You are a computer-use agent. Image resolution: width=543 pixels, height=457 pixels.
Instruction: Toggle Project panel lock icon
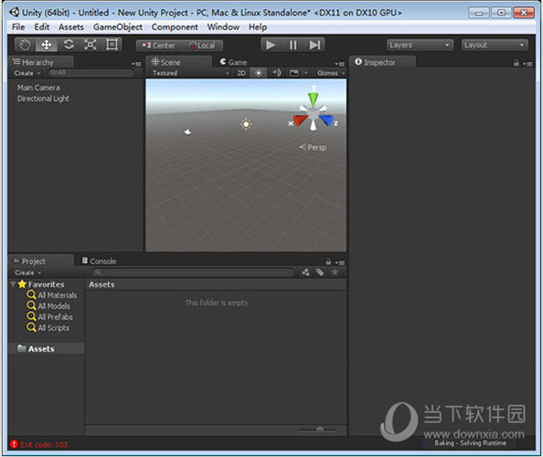click(328, 261)
